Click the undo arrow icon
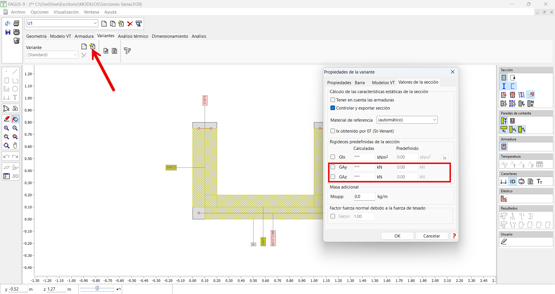 (6, 157)
